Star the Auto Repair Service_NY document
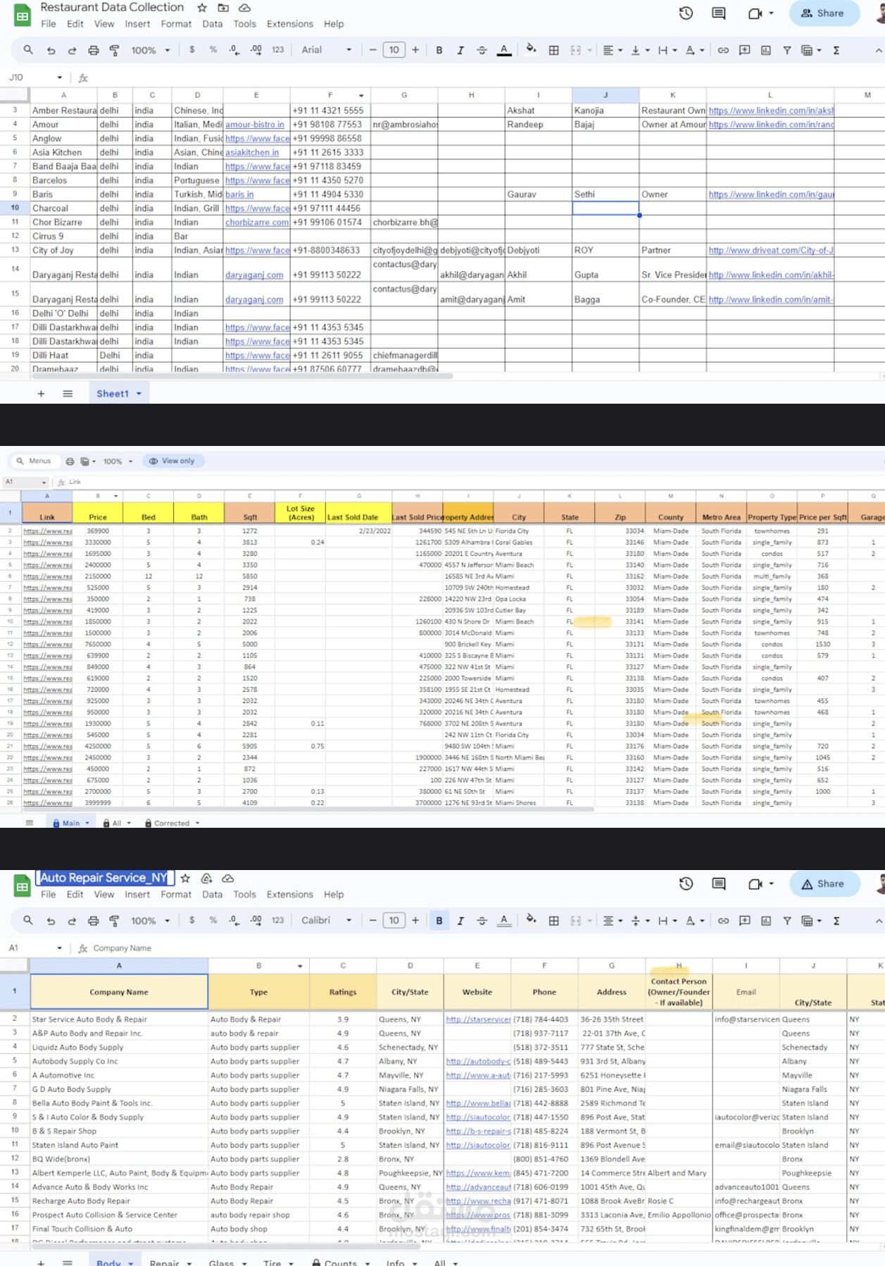 [185, 879]
